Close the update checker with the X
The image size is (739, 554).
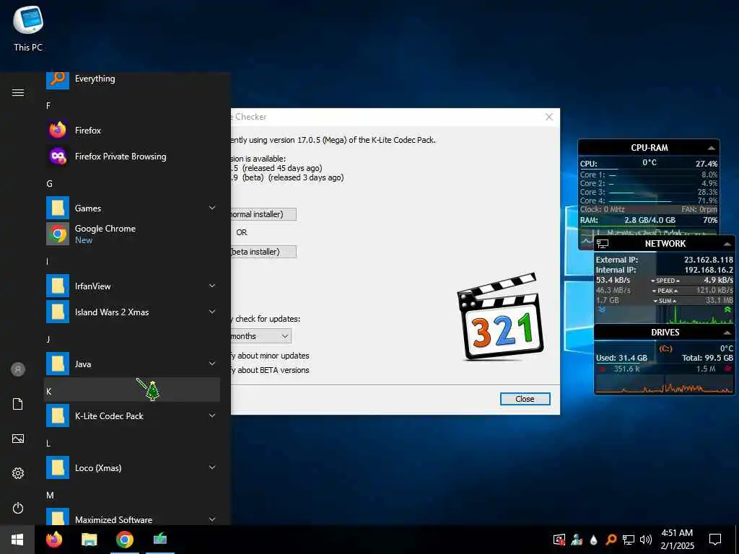click(x=549, y=117)
